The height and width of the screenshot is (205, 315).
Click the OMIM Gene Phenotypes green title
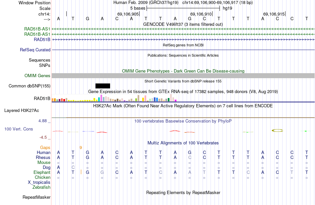click(x=183, y=71)
